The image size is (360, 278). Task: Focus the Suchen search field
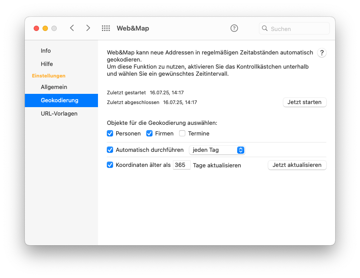tap(294, 28)
